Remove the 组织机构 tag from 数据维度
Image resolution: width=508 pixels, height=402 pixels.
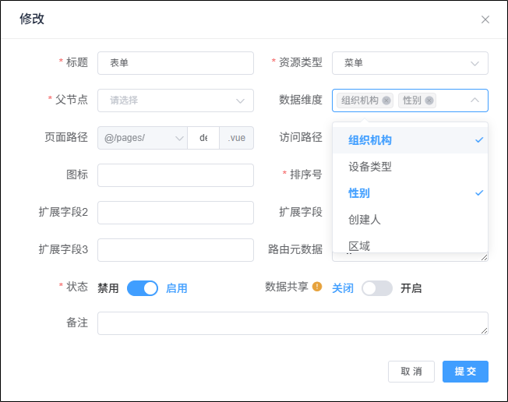pyautogui.click(x=386, y=100)
